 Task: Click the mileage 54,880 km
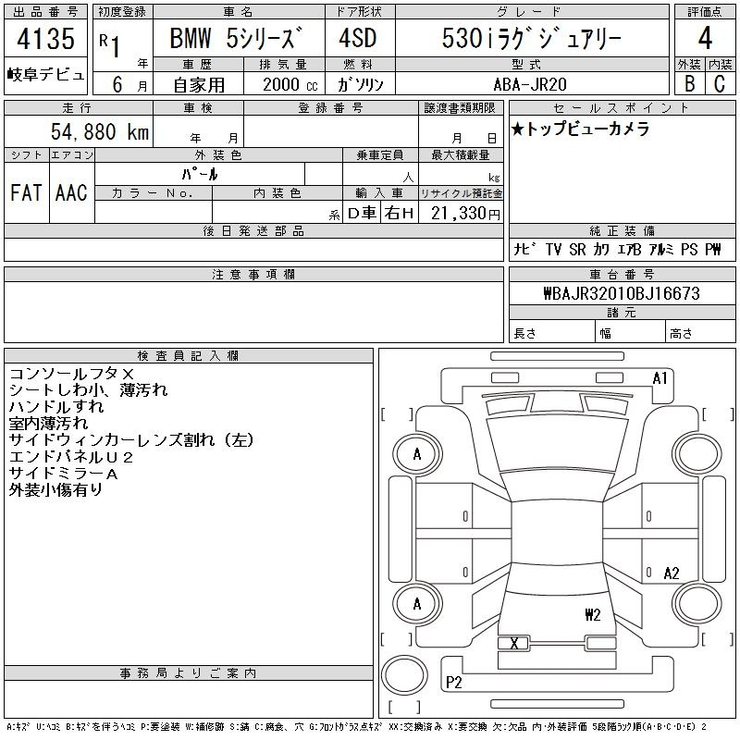[100, 131]
